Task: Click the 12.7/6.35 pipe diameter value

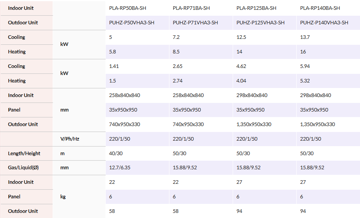Action: [119, 168]
